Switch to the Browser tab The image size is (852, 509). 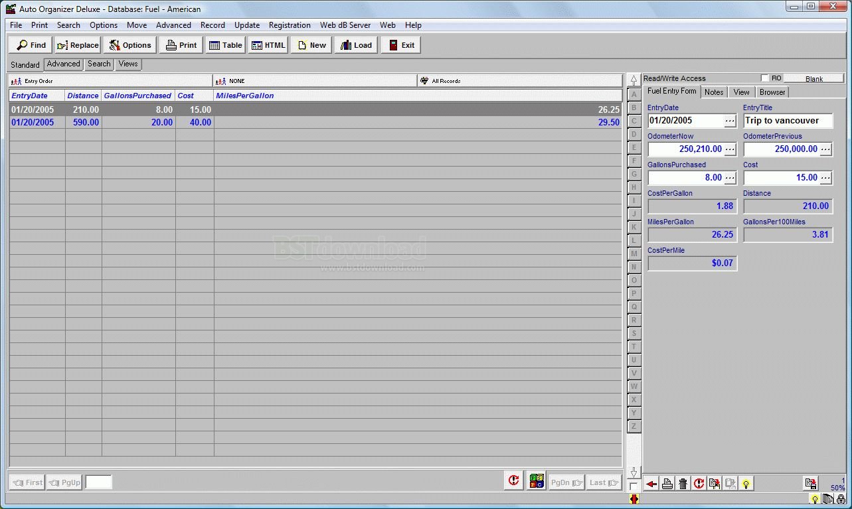click(x=772, y=92)
